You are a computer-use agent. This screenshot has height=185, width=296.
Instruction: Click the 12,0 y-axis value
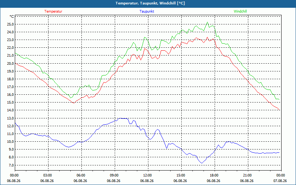[11, 126]
